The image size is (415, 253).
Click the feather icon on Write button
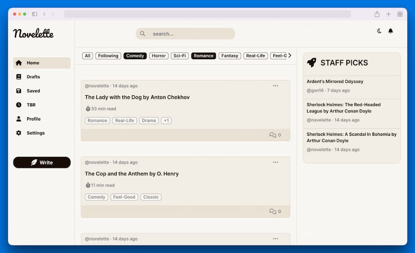[34, 162]
